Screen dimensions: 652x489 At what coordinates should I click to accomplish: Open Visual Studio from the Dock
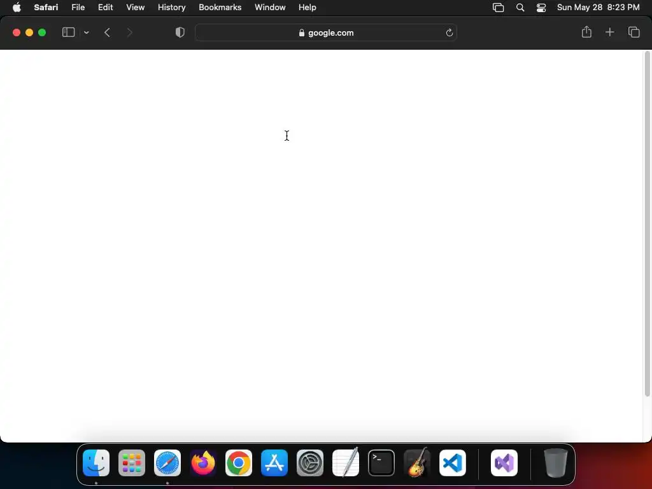(x=504, y=463)
